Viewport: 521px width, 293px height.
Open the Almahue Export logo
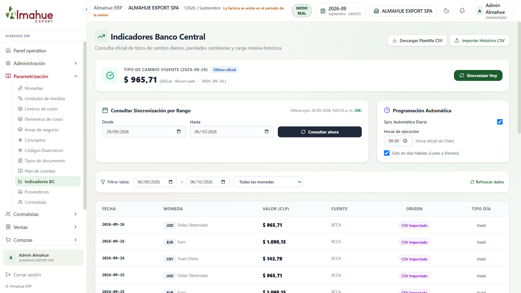coord(29,14)
